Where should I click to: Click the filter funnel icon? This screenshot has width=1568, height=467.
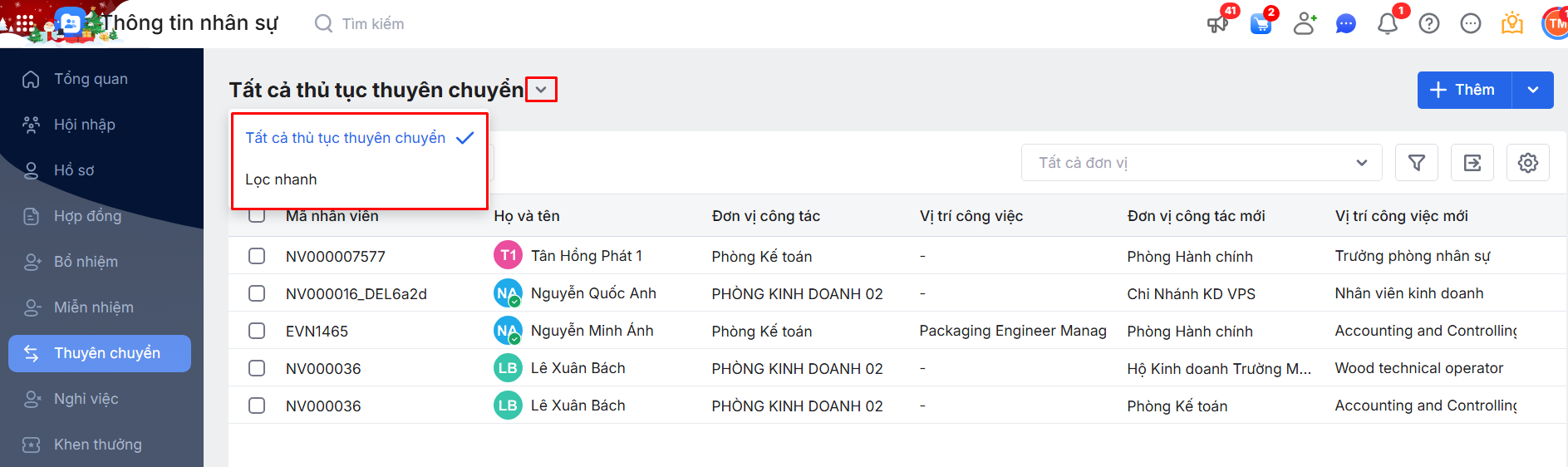tap(1417, 163)
